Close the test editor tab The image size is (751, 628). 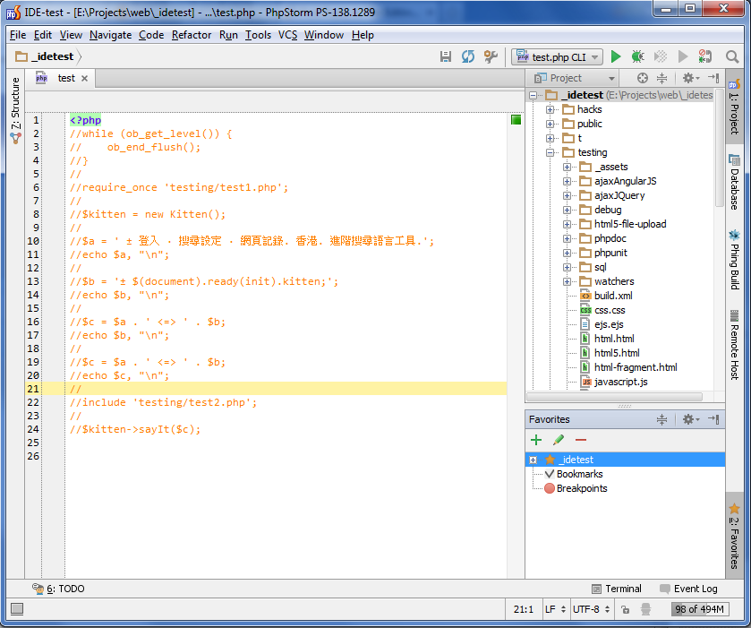click(x=84, y=78)
